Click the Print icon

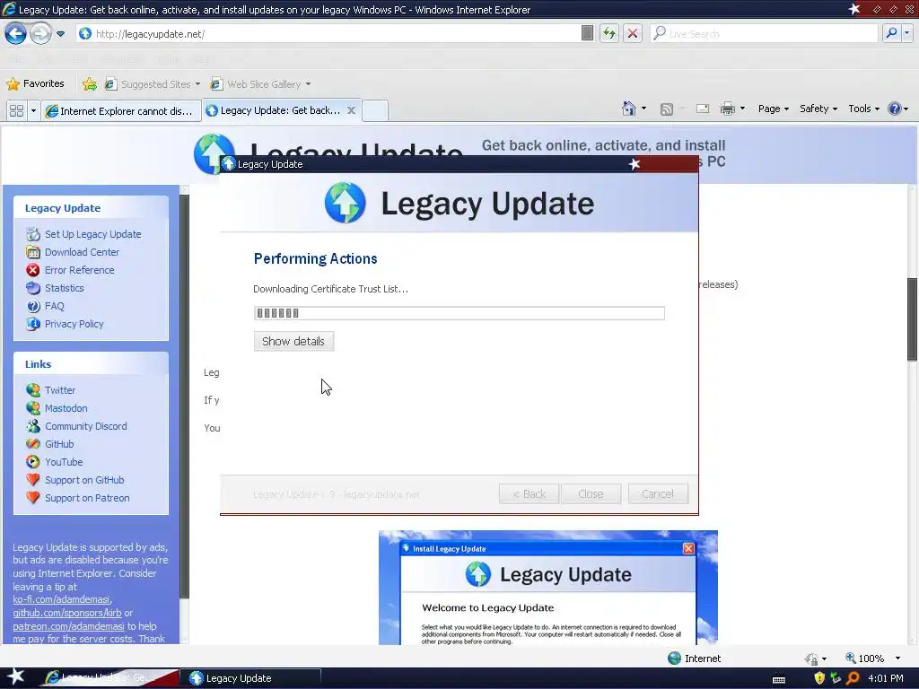(727, 109)
